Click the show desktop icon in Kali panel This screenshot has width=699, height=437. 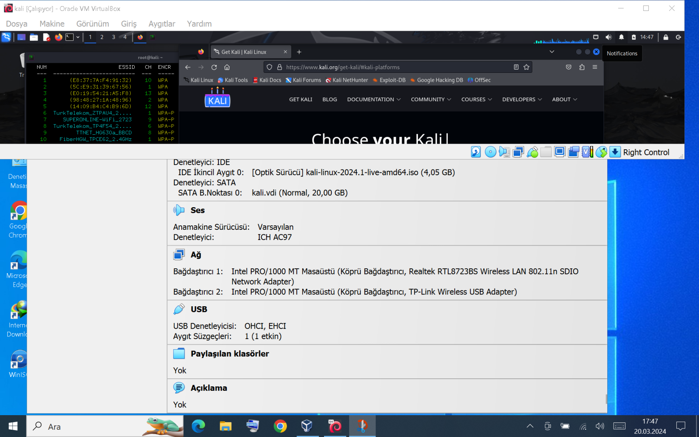click(21, 37)
